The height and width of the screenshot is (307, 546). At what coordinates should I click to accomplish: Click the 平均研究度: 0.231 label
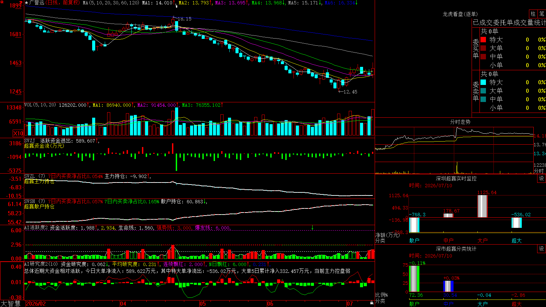(134, 264)
